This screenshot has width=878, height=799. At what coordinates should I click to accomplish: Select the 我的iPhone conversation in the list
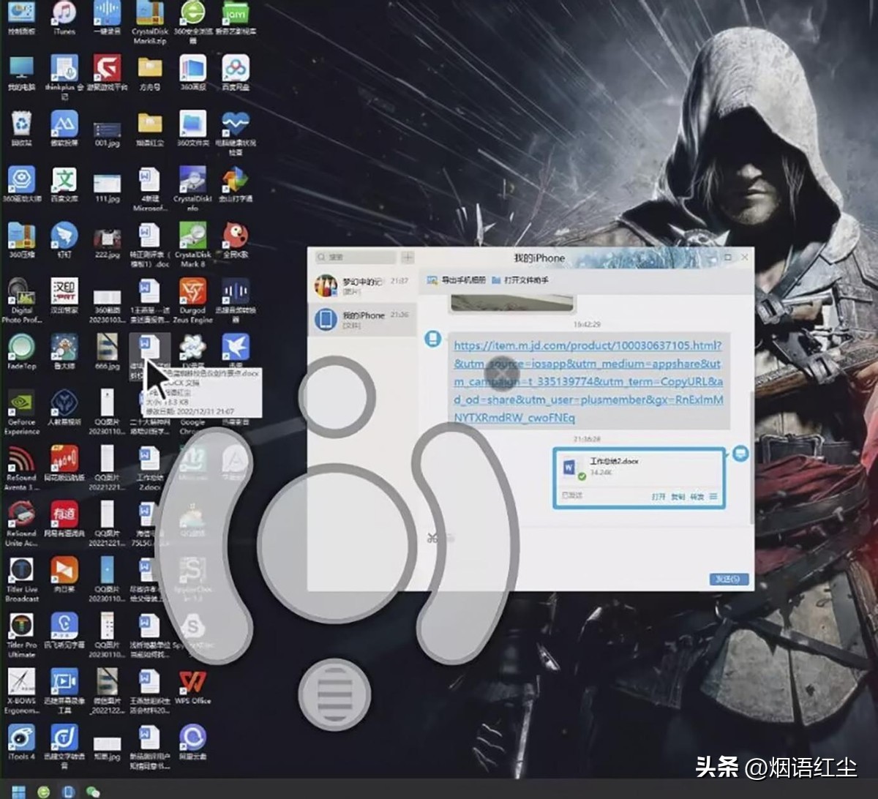point(362,319)
